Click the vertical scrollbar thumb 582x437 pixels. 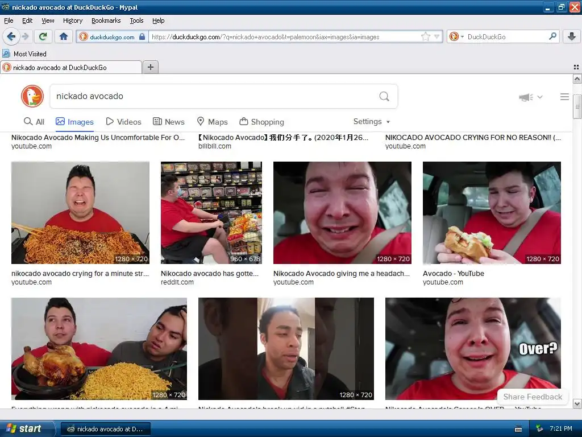(x=577, y=106)
